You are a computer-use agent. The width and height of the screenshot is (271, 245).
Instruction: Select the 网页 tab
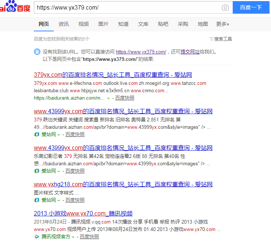44,24
